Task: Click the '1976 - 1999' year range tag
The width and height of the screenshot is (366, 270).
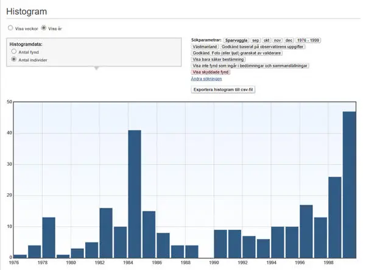Action: pyautogui.click(x=308, y=40)
